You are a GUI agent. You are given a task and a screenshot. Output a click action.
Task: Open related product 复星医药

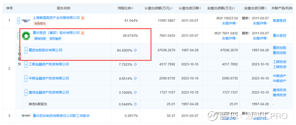click(x=280, y=21)
